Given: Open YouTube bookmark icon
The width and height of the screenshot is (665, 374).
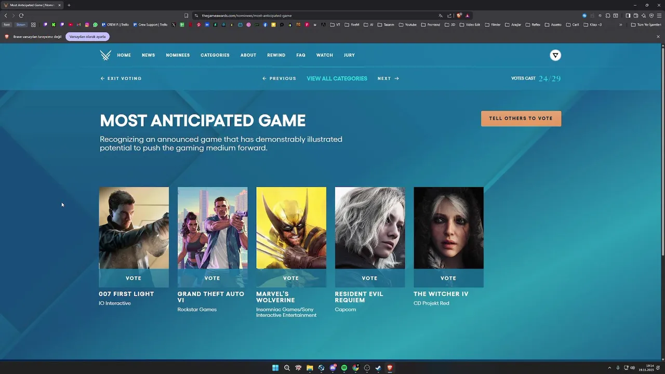Looking at the screenshot, I should pos(71,24).
